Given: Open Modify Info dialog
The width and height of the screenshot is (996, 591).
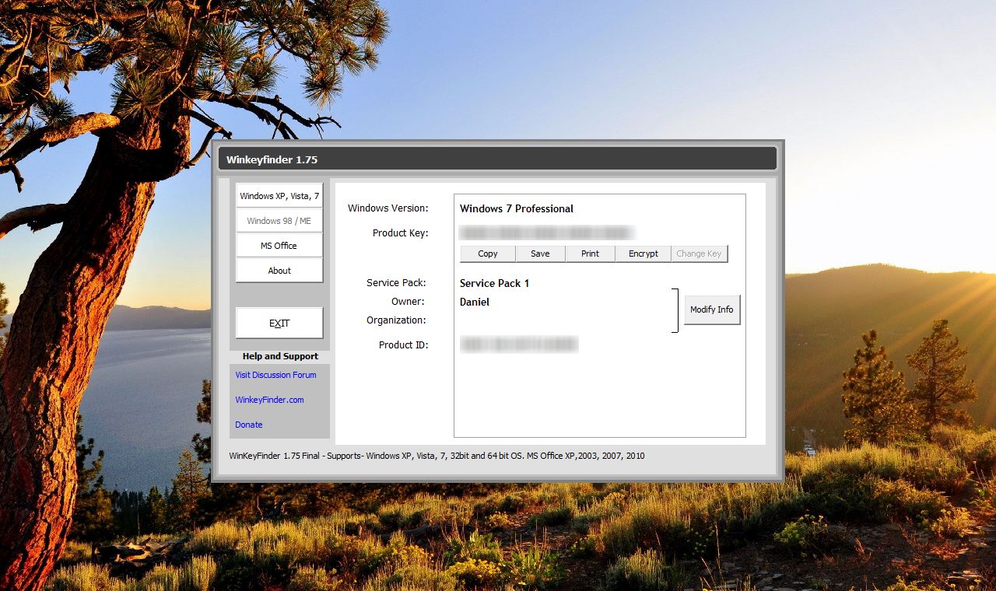Looking at the screenshot, I should 712,309.
